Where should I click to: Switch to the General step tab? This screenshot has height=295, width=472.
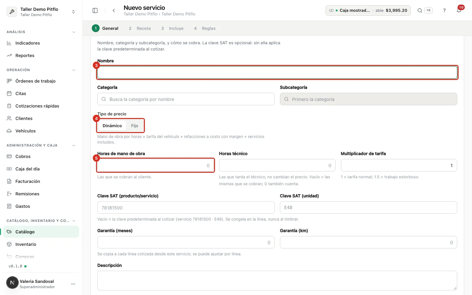point(105,28)
